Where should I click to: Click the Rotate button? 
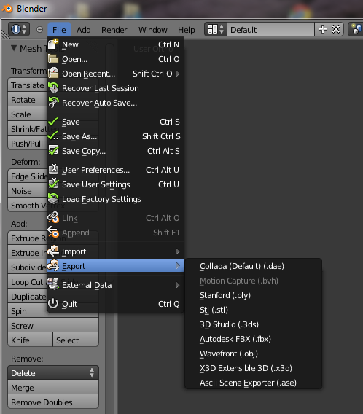pyautogui.click(x=28, y=100)
